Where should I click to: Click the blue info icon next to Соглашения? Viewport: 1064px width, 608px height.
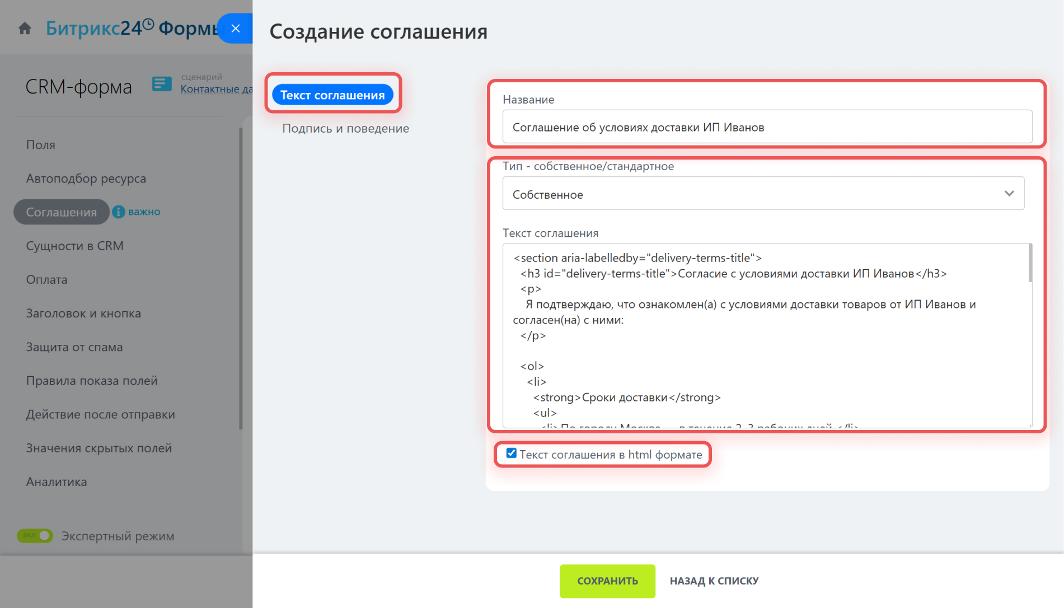(x=119, y=212)
